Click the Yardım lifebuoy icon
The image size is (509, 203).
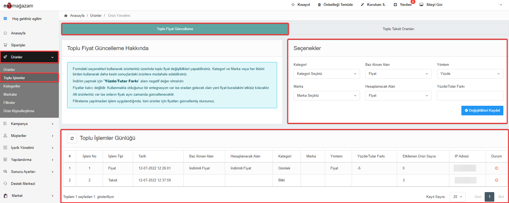pyautogui.click(x=395, y=5)
